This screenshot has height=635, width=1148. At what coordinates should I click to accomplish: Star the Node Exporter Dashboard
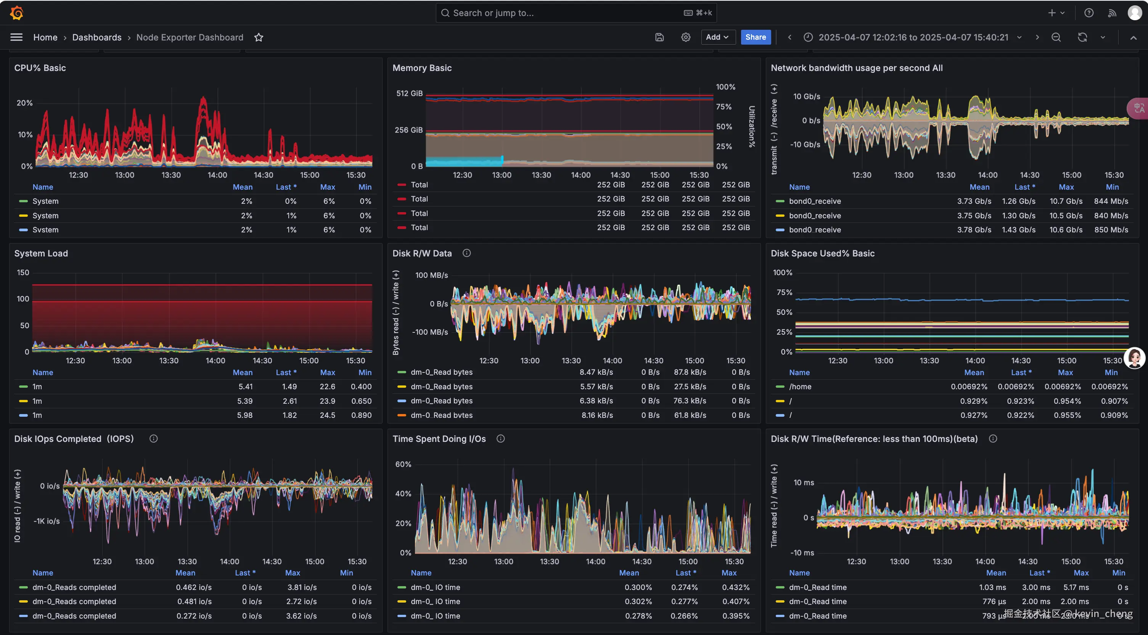click(259, 37)
